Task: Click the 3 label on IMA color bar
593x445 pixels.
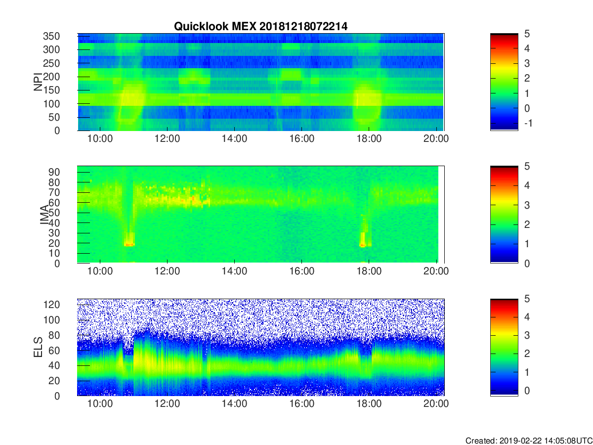Action: coord(526,205)
